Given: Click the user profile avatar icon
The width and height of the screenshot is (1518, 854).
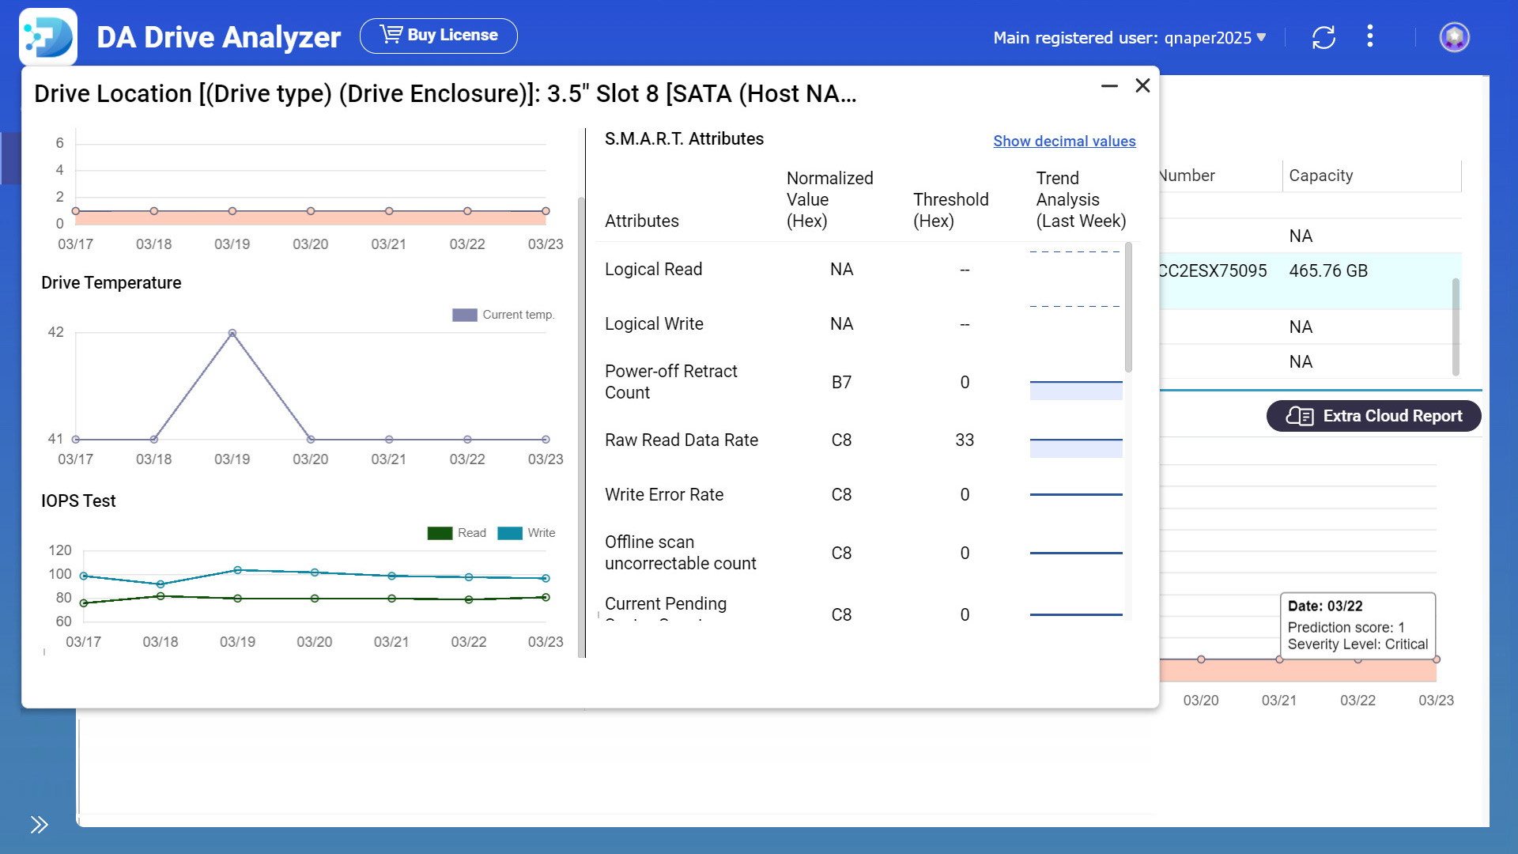Looking at the screenshot, I should click(1454, 37).
